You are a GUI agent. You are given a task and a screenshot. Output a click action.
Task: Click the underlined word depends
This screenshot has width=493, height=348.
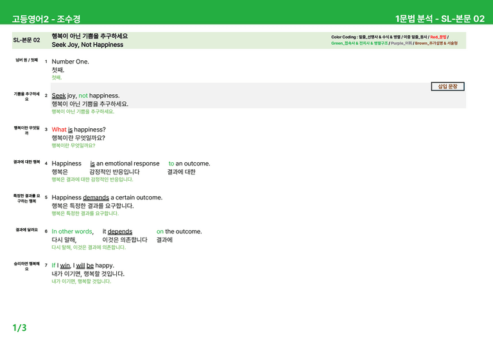(x=120, y=231)
